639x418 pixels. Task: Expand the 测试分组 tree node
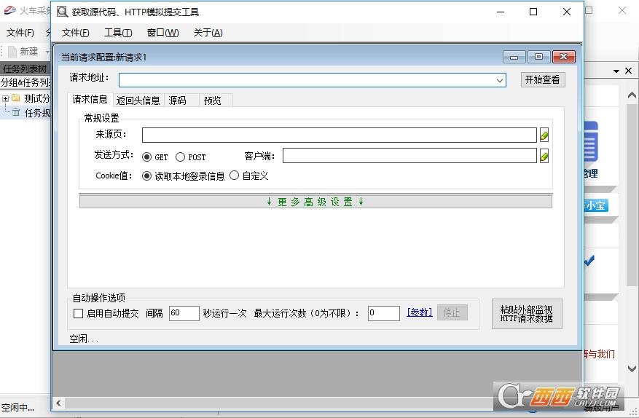[x=6, y=98]
